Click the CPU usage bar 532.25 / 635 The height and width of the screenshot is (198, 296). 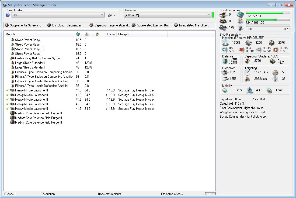(268, 13)
